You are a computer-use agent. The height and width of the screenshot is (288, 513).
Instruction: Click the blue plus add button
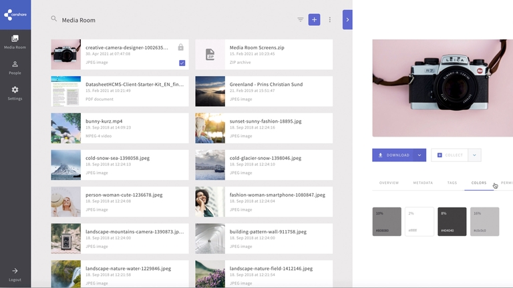pyautogui.click(x=314, y=19)
